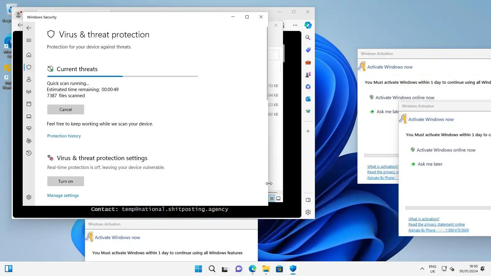This screenshot has width=491, height=276.
Task: Click the progress bar in frontmost Activation window
Action: click(448, 208)
